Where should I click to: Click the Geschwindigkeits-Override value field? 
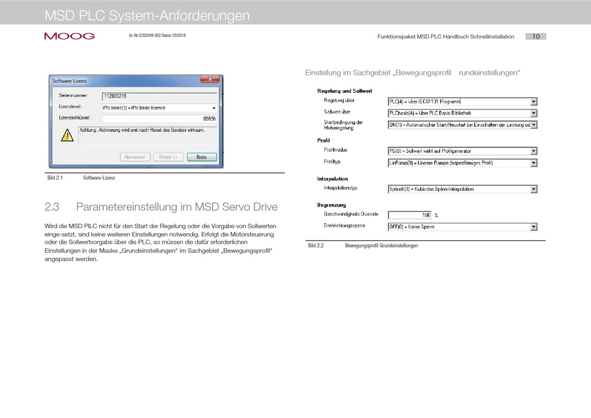(410, 215)
